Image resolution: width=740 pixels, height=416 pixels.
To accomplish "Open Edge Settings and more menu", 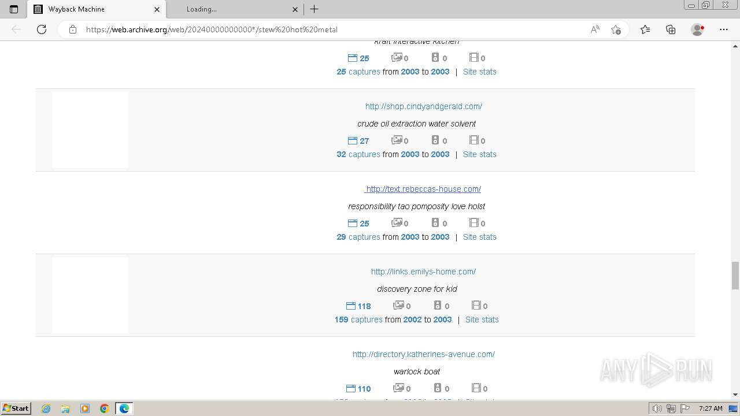I will point(724,29).
